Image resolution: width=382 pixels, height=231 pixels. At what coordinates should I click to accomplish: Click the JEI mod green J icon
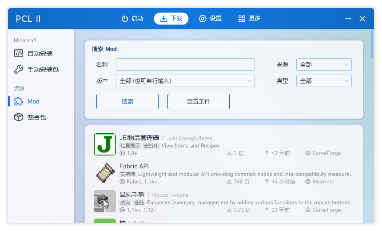pos(105,144)
